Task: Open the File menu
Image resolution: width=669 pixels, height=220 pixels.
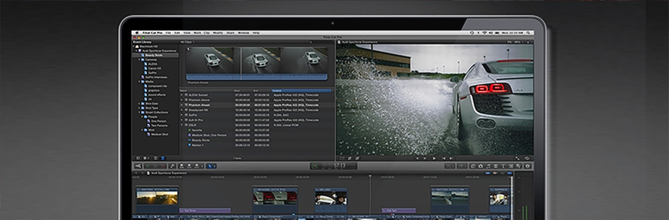Action: pos(168,33)
